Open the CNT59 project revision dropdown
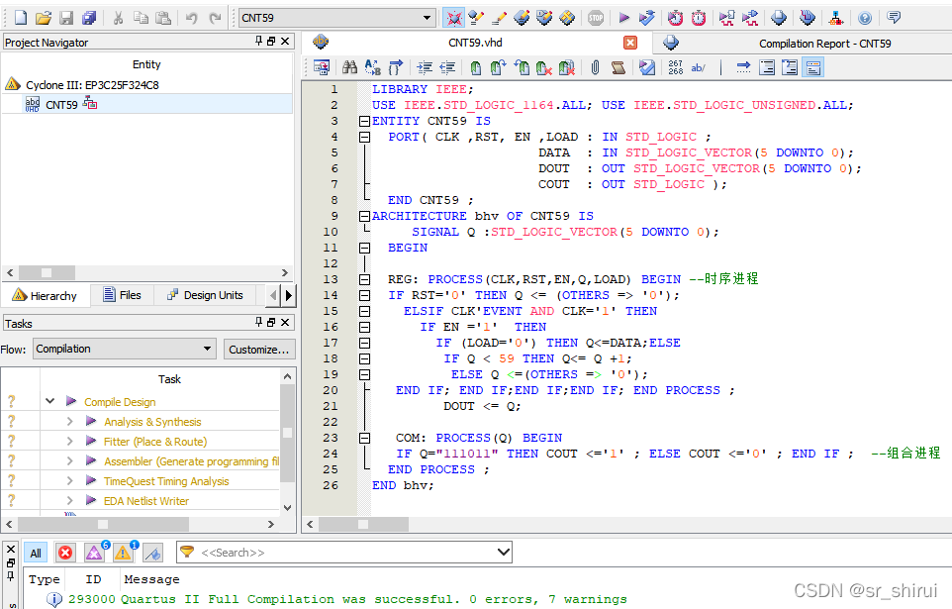 427,18
